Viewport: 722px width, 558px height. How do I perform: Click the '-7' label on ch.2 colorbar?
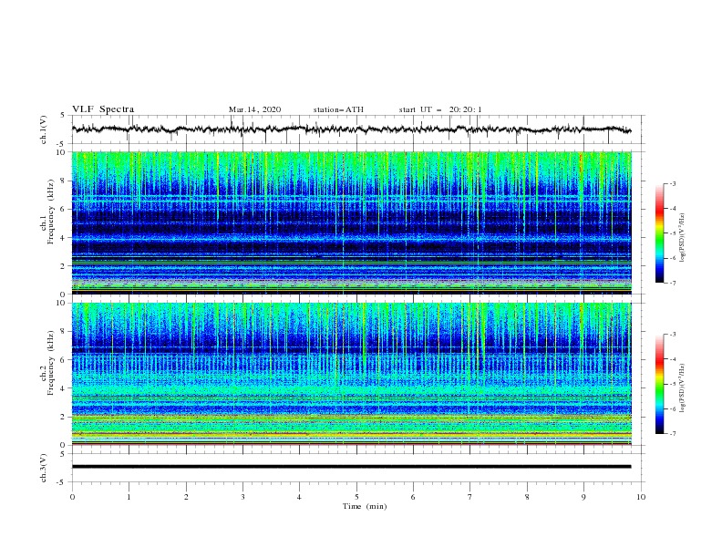[672, 434]
